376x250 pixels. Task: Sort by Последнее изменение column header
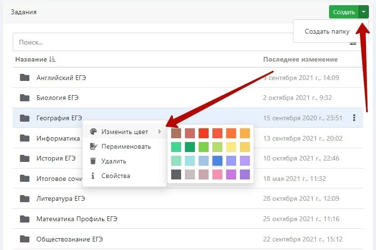click(x=300, y=59)
